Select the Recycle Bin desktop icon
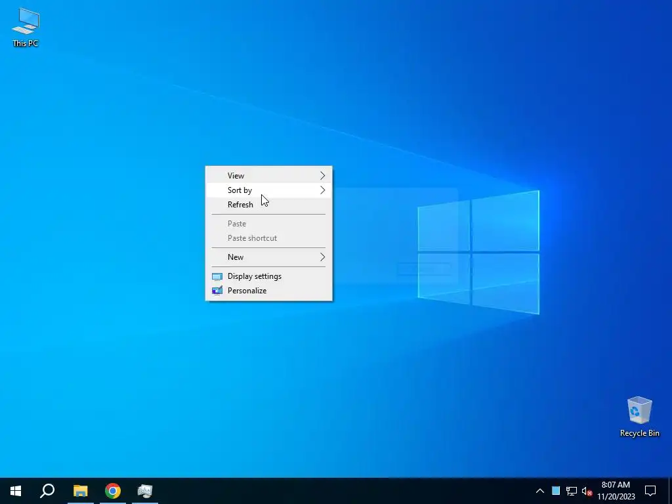The height and width of the screenshot is (504, 672). point(639,417)
